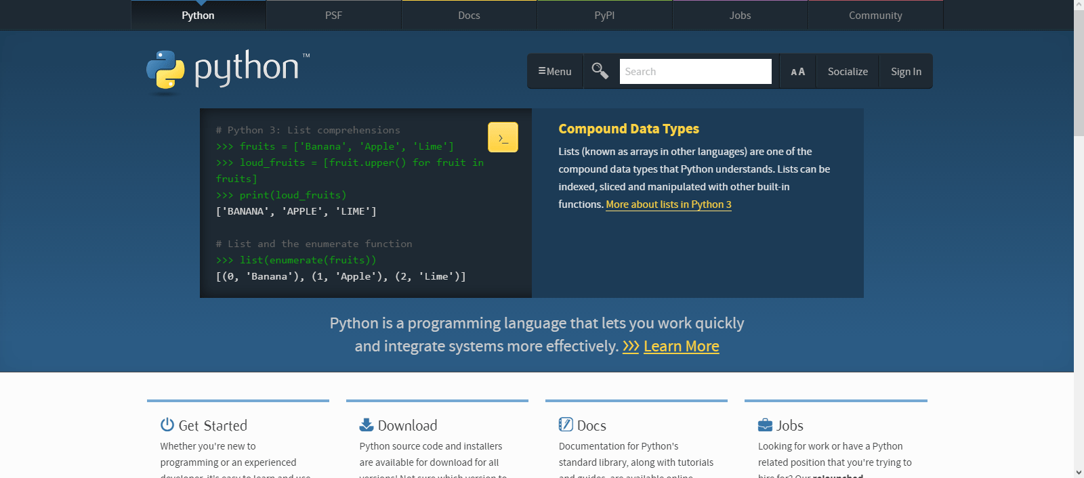The height and width of the screenshot is (478, 1084).
Task: Click the output ['BANANA', 'APPLE', 'LIME']
Action: pyautogui.click(x=296, y=211)
